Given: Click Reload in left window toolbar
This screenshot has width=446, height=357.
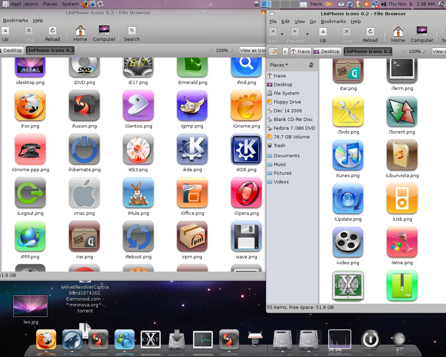Looking at the screenshot, I should [53, 34].
